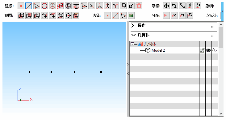Click the splitter right-pointing arrow
This screenshot has height=120, width=226.
(128, 65)
